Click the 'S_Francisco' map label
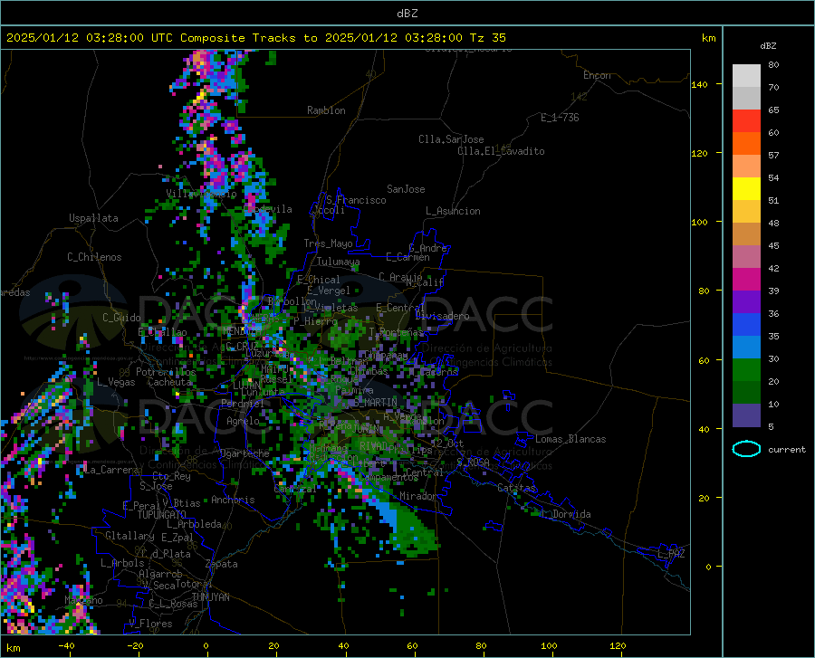 click(356, 200)
